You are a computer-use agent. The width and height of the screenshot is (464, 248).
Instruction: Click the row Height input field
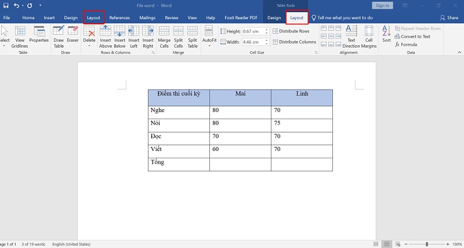pyautogui.click(x=253, y=31)
